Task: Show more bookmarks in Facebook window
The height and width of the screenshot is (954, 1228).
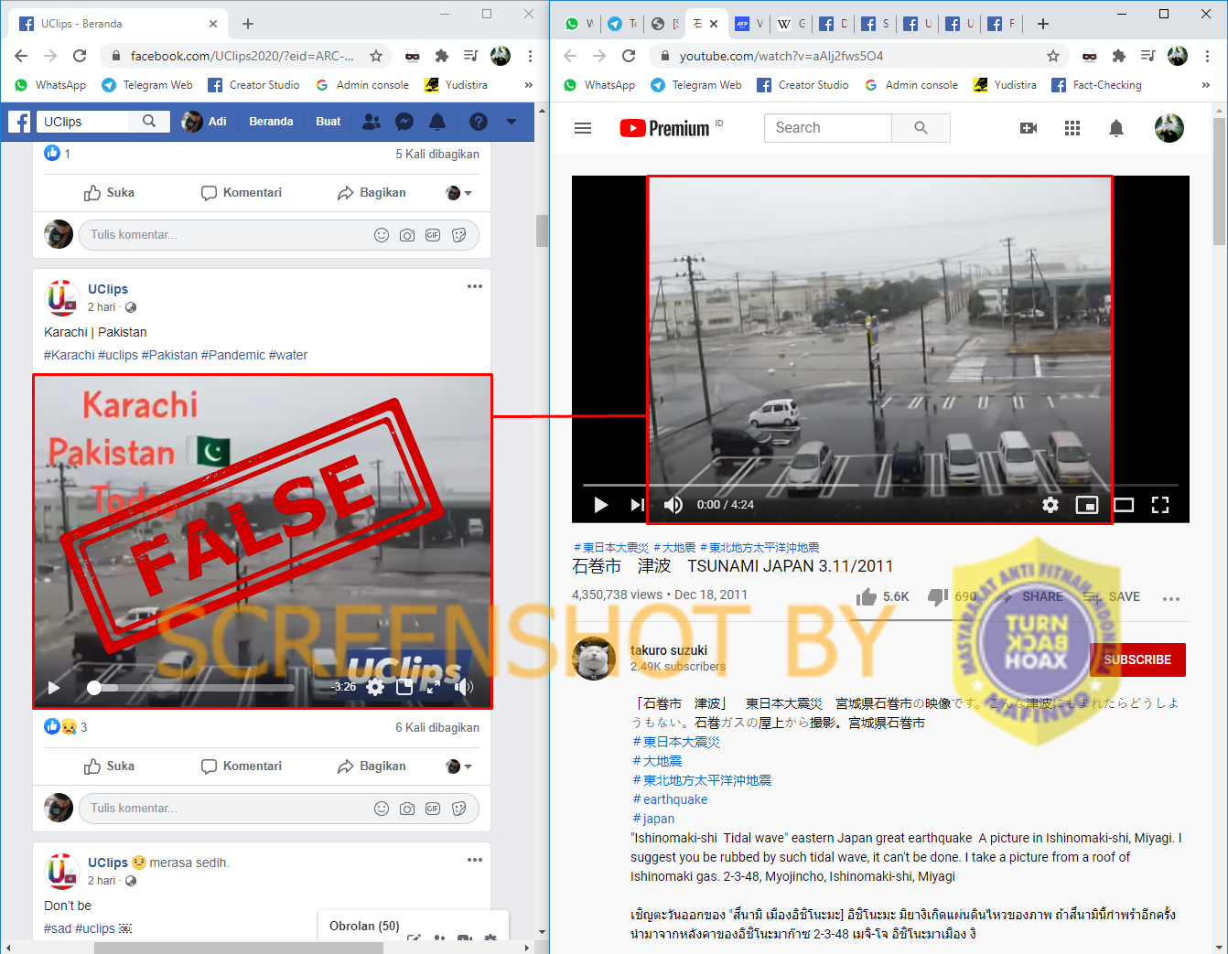Action: point(528,85)
